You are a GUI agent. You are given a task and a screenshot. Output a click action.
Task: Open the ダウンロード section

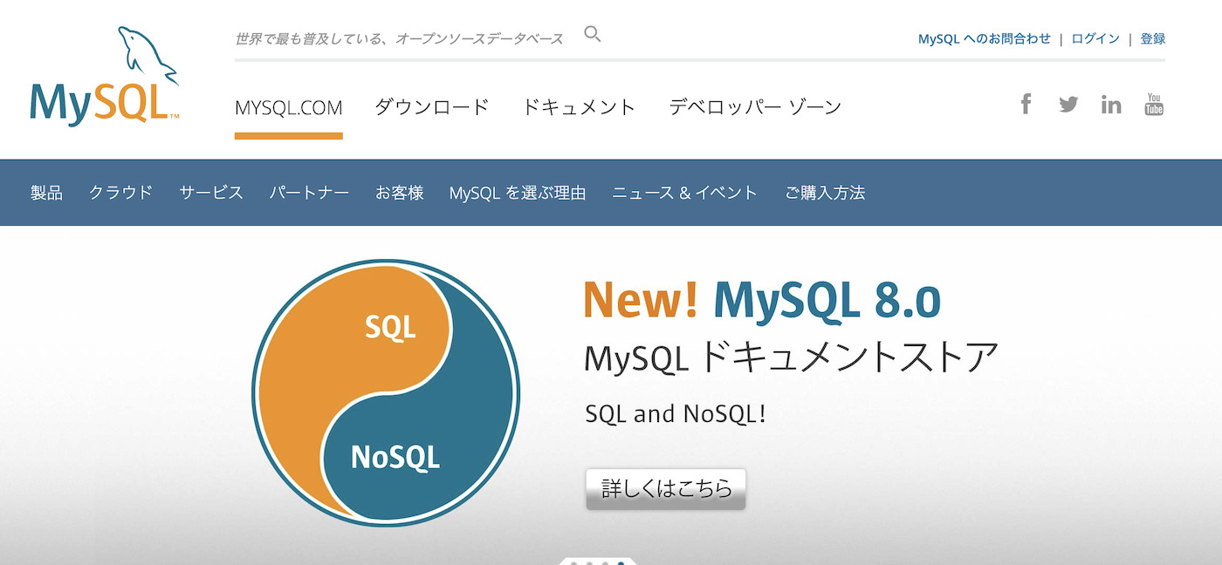click(x=432, y=106)
